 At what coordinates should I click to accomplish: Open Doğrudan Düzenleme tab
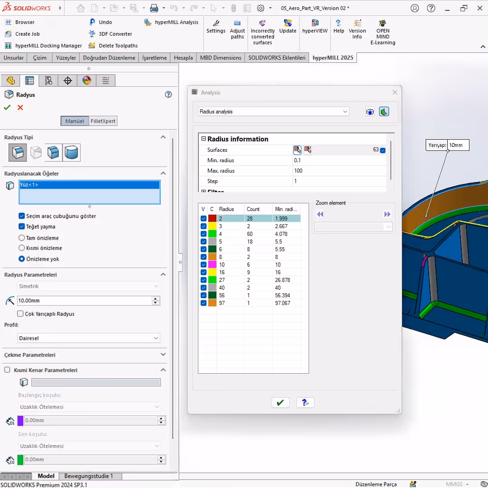[x=109, y=57]
